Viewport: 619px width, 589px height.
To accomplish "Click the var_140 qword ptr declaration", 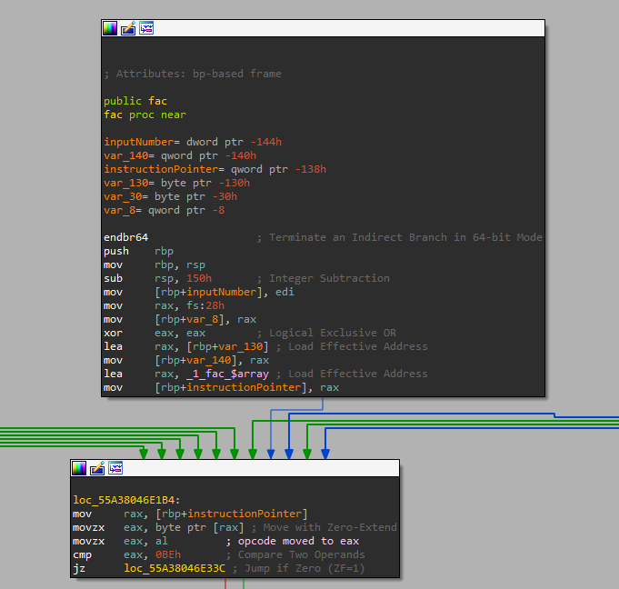I will click(x=180, y=155).
